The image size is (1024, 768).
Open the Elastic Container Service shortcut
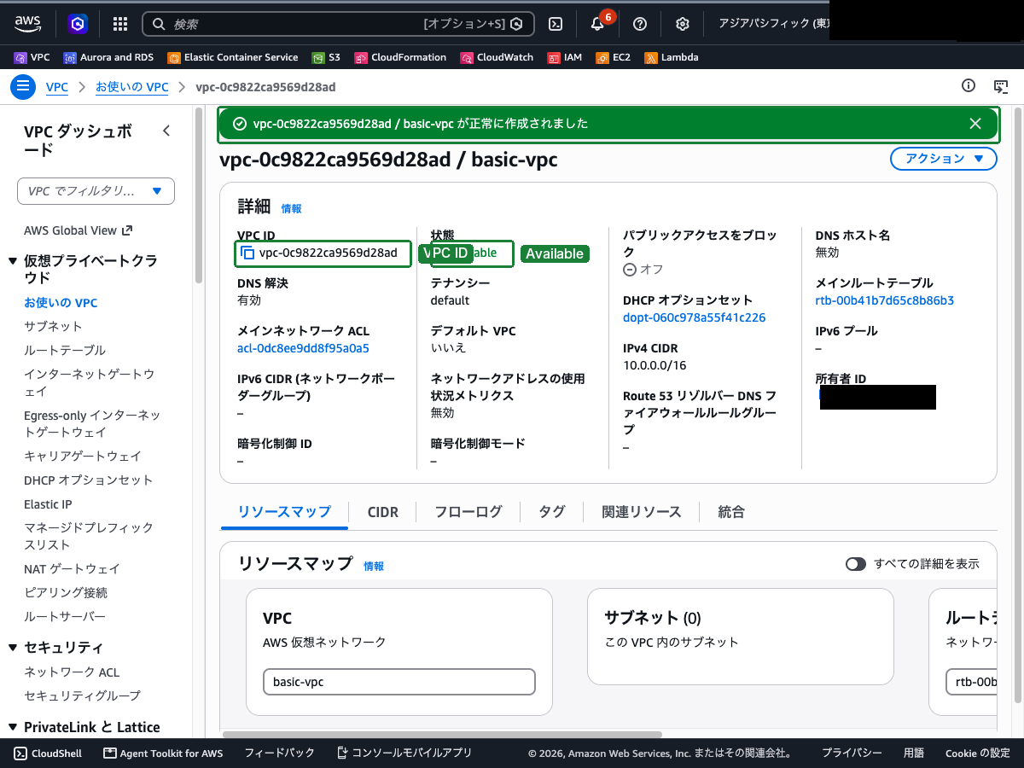click(x=233, y=57)
